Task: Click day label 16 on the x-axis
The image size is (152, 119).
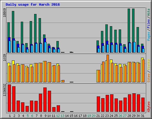Action: [x=76, y=116]
